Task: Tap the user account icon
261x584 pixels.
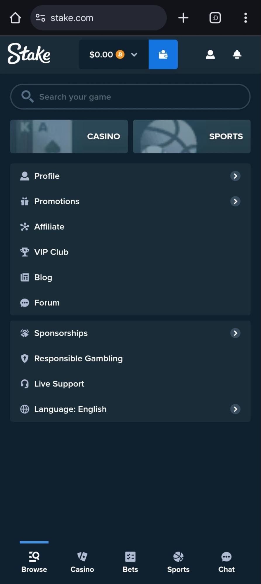Action: point(210,55)
